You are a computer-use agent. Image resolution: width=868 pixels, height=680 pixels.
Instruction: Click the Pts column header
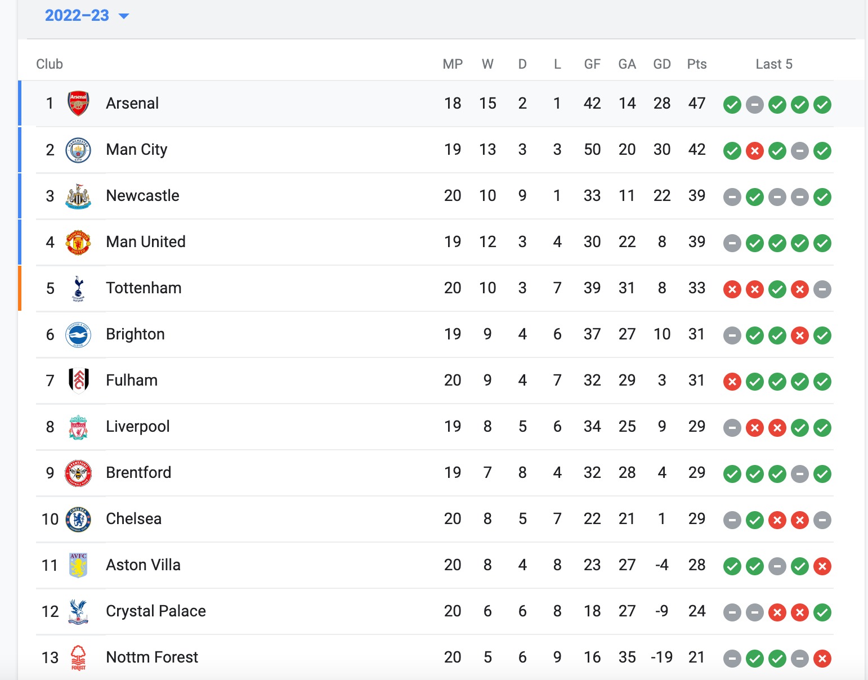click(697, 64)
